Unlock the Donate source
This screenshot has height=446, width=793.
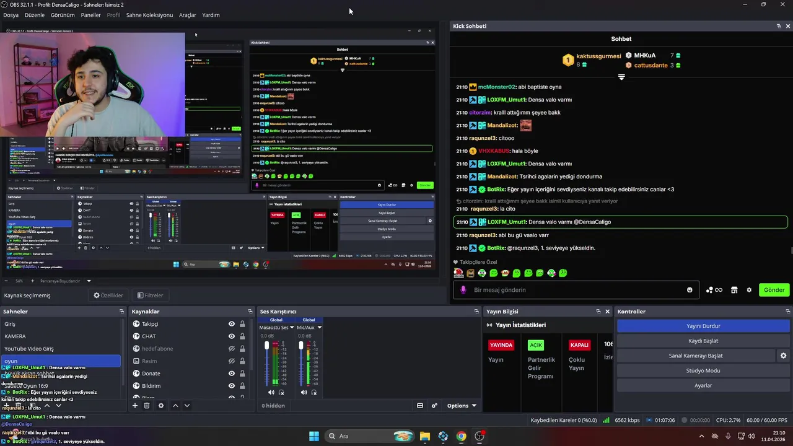point(242,374)
